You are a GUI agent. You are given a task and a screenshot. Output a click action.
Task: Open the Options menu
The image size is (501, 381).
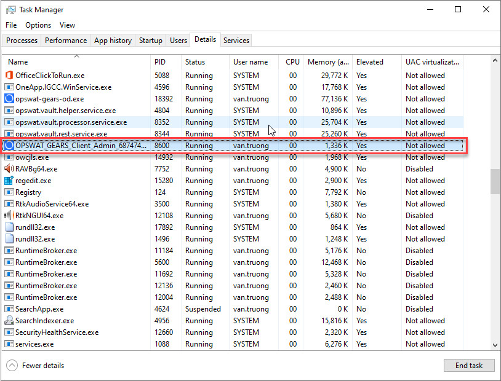point(38,25)
